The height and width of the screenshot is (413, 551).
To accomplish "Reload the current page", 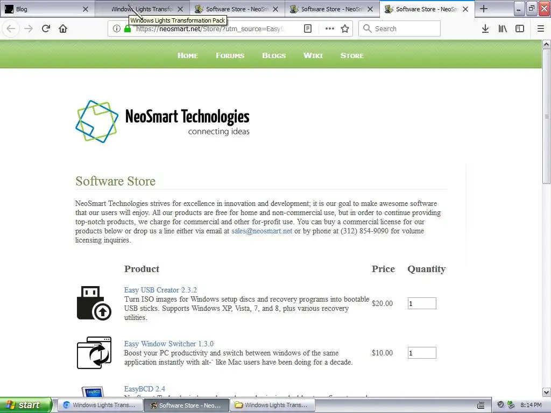I will pos(46,29).
